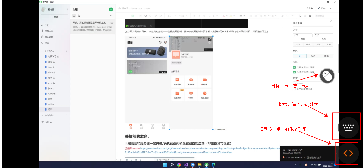The image size is (363, 168).
Task: Open user menu beside 夏诗曼
Action: pos(67,9)
